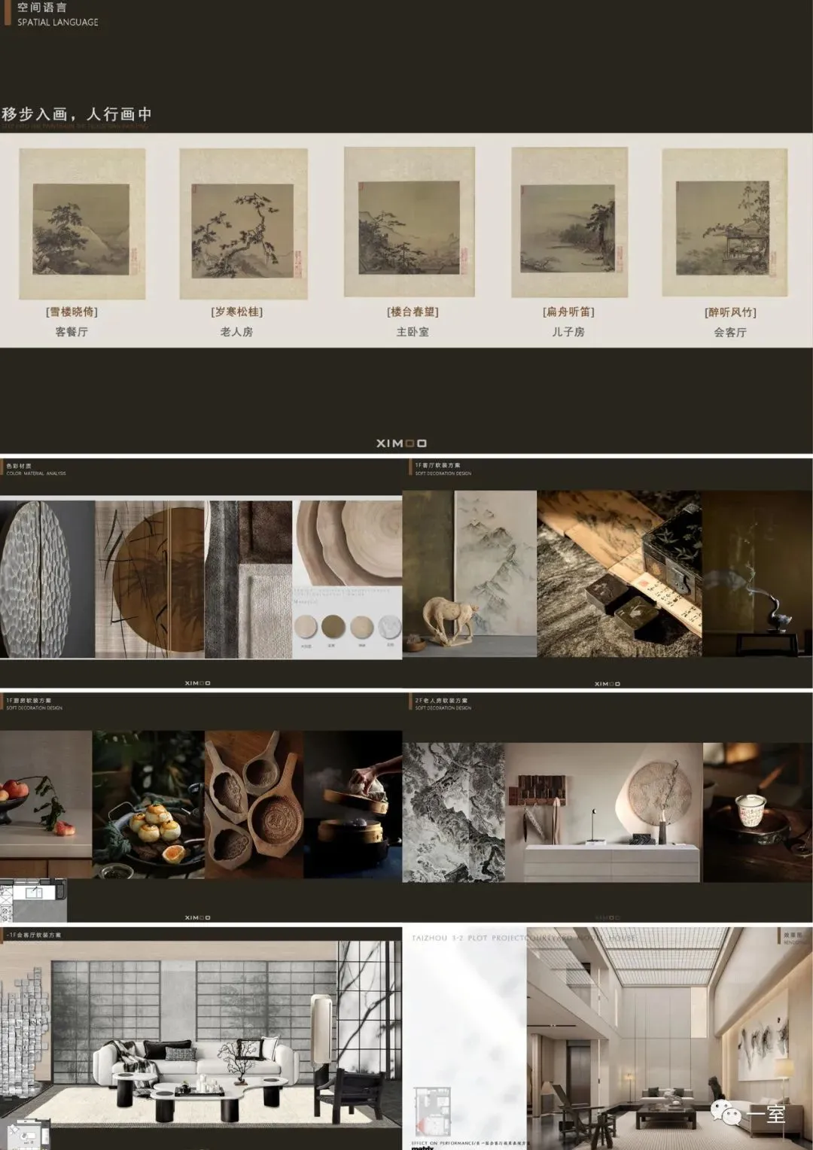Screen dimensions: 813x1150
Task: Select the 主卧室 room label
Action: click(x=413, y=332)
